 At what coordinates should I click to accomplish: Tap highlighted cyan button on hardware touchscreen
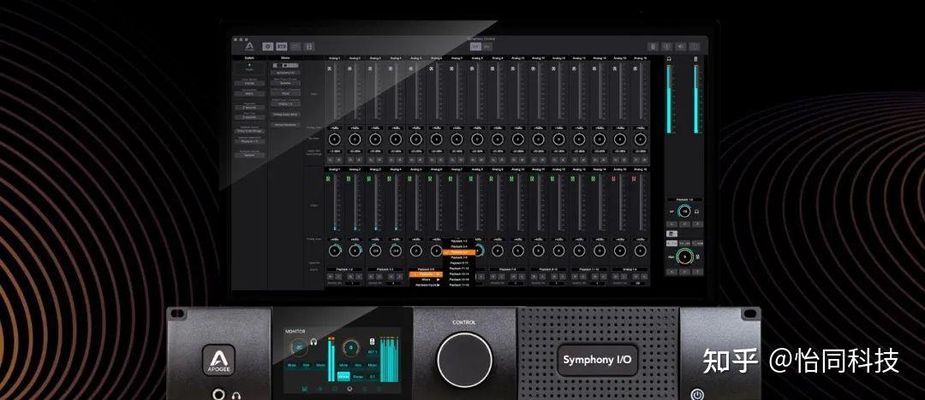coord(343,376)
